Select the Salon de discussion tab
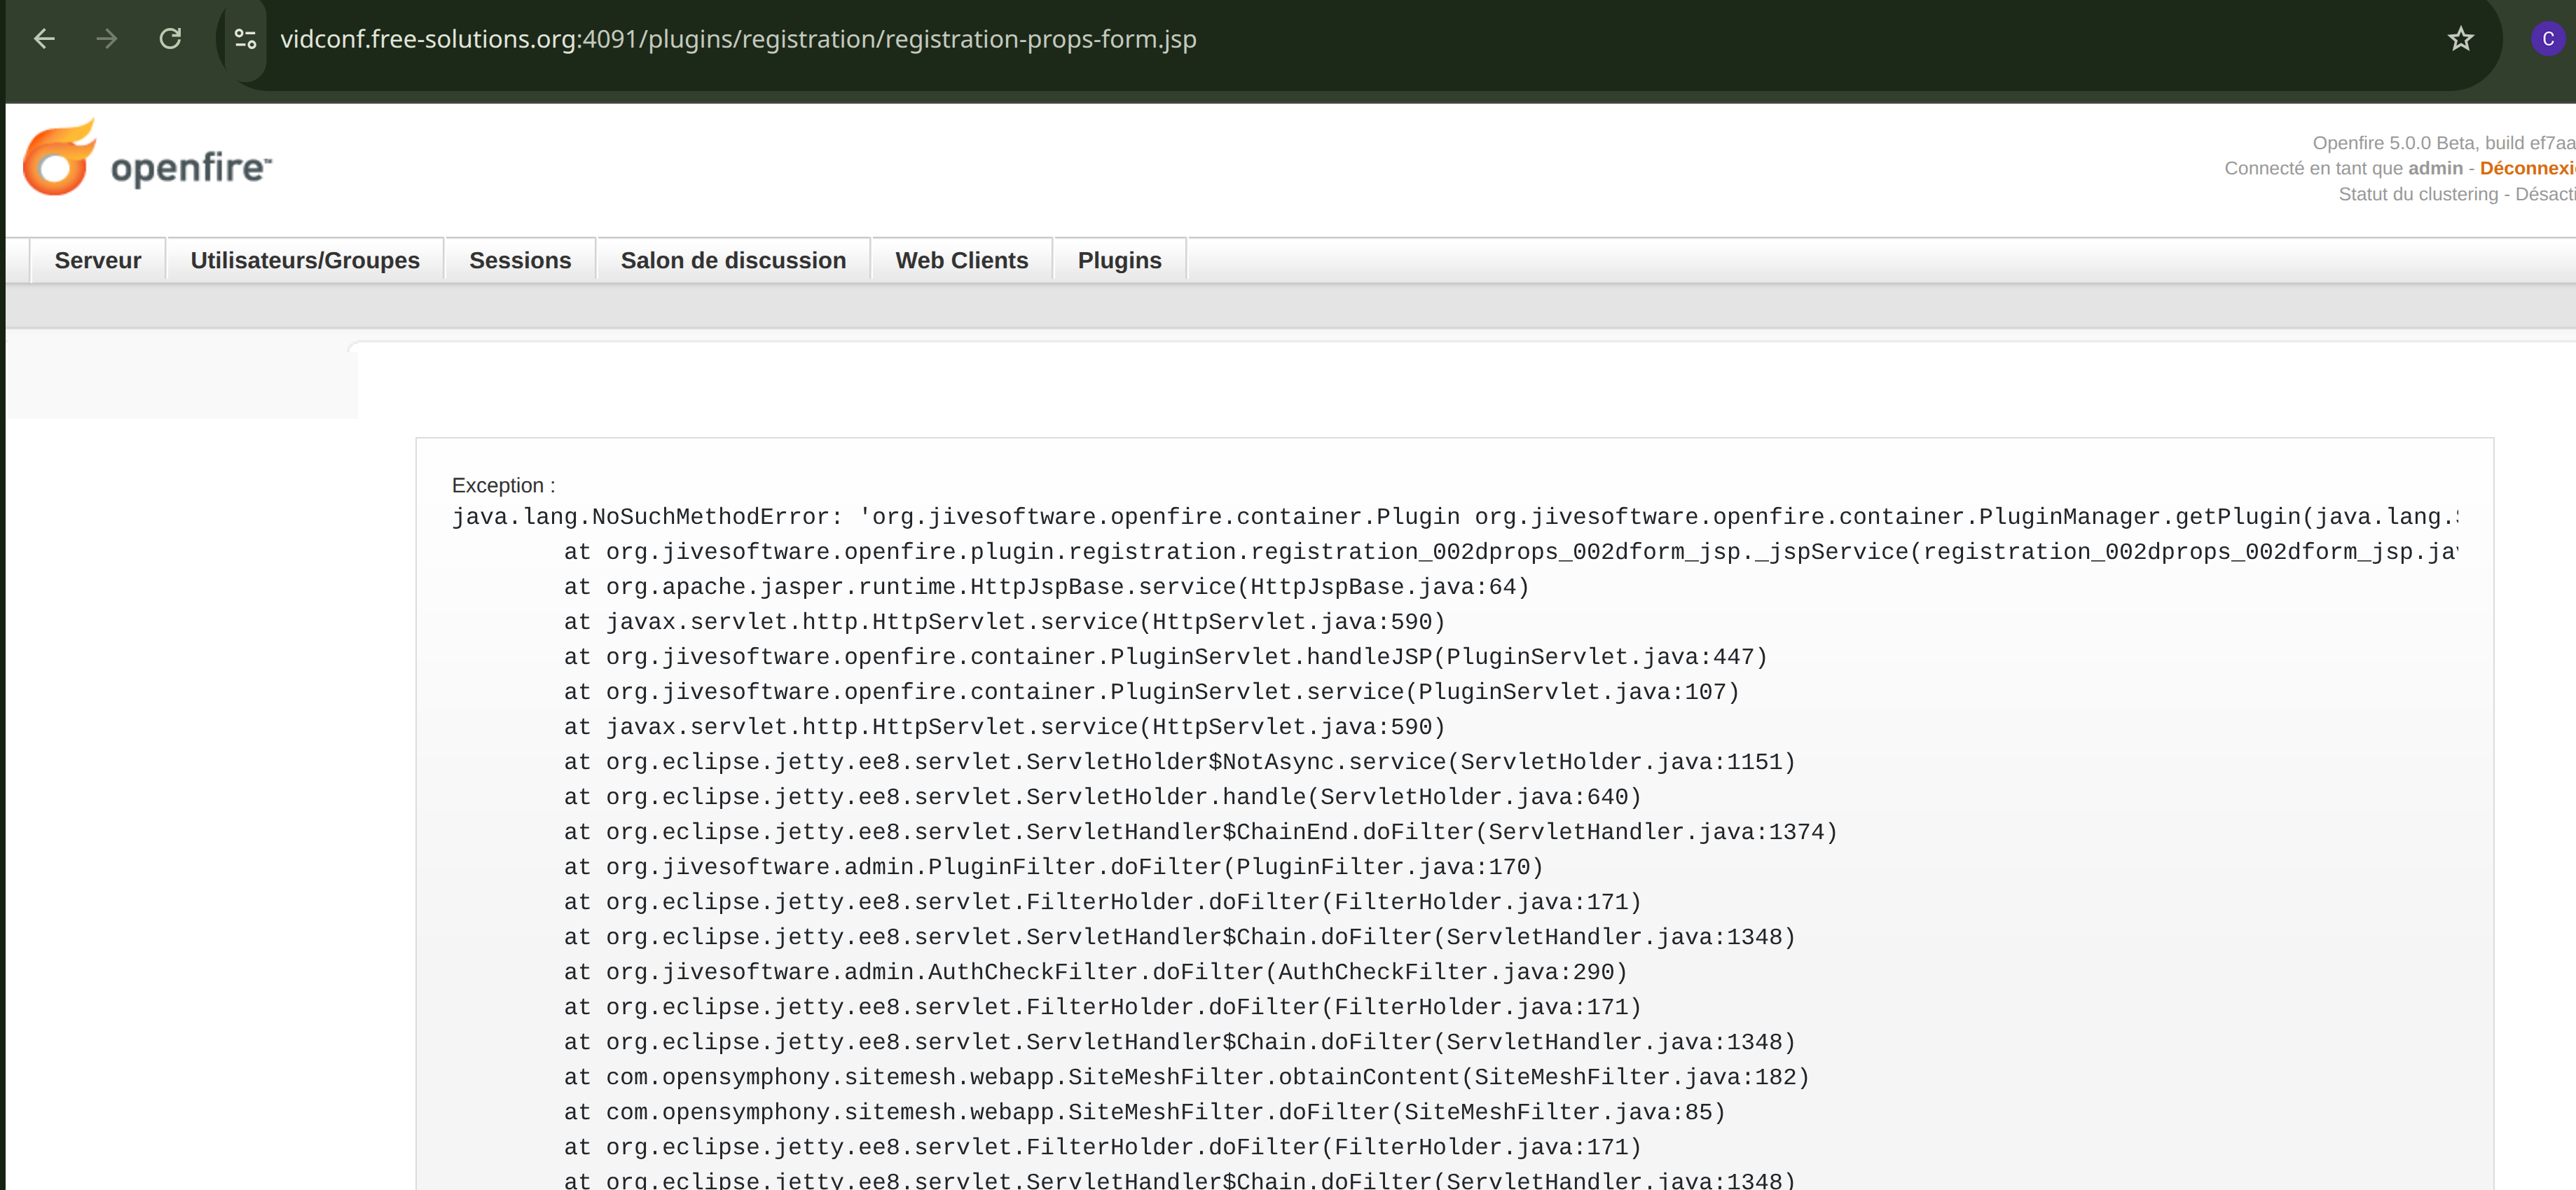The image size is (2576, 1190). (x=733, y=260)
